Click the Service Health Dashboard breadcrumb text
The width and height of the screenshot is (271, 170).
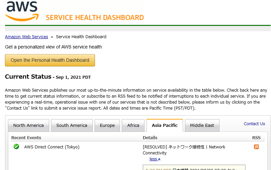coord(81,37)
